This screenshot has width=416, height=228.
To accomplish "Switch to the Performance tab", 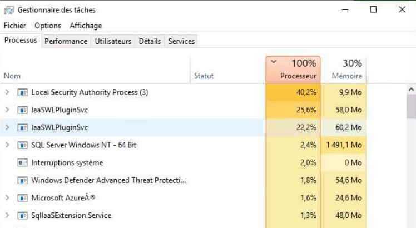I will tap(66, 41).
